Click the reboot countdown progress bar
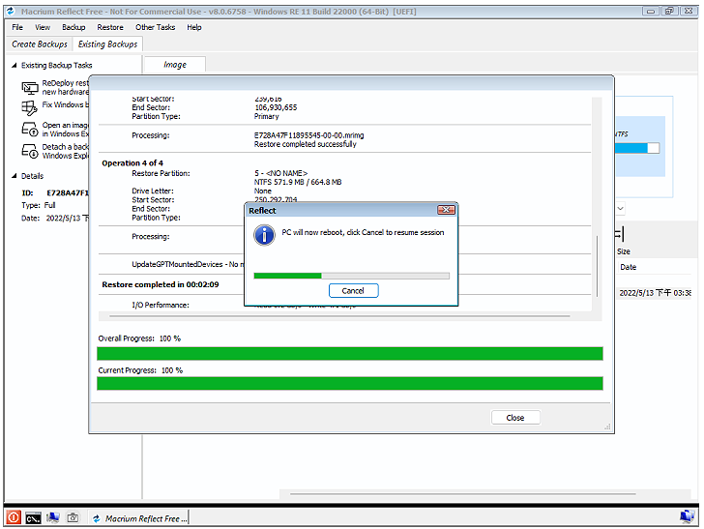The image size is (704, 529). pyautogui.click(x=352, y=276)
